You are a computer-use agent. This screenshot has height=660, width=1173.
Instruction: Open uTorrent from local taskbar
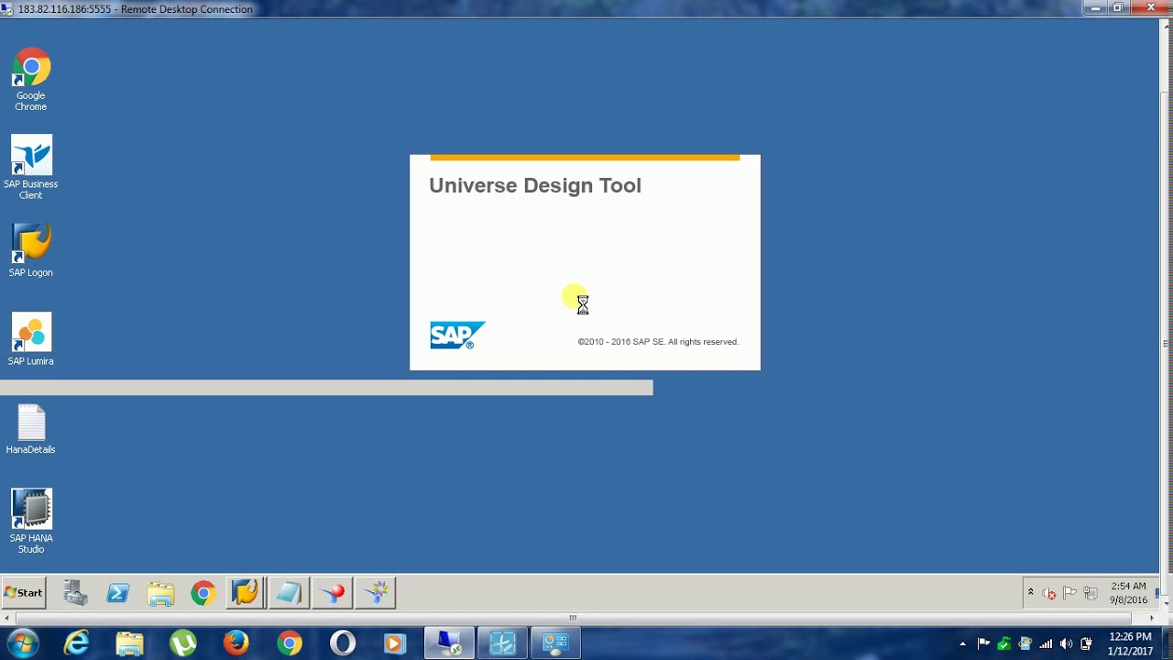click(x=182, y=643)
